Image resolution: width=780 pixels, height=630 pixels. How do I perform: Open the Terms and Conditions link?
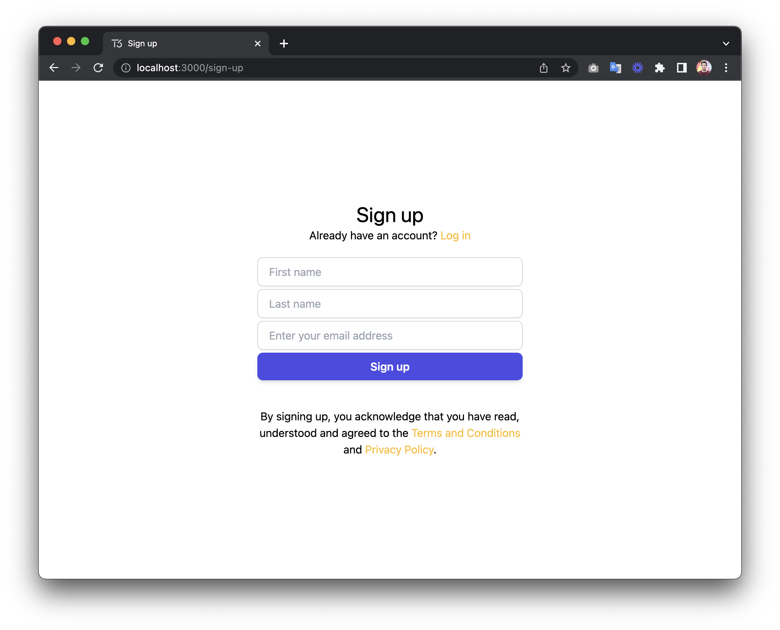point(466,432)
